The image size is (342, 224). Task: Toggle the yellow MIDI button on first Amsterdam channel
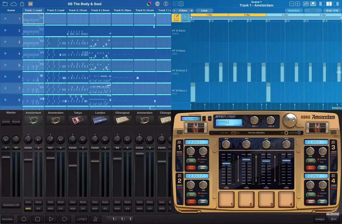point(28,209)
